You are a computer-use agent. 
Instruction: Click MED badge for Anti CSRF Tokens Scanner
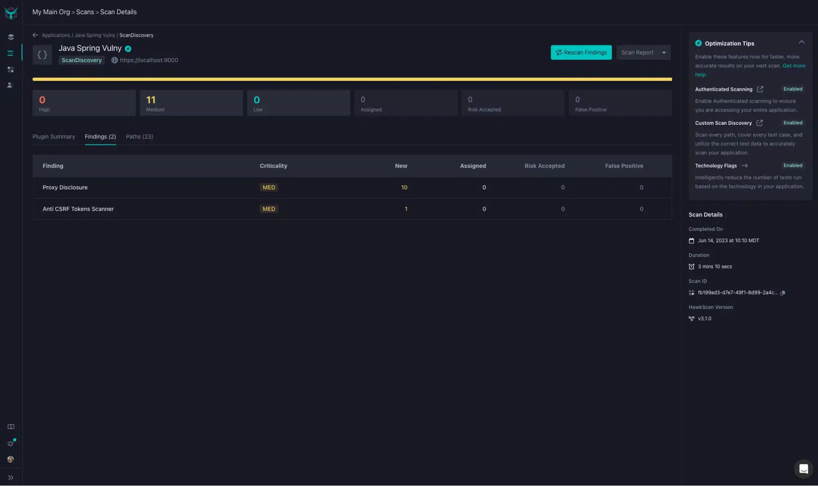click(269, 209)
